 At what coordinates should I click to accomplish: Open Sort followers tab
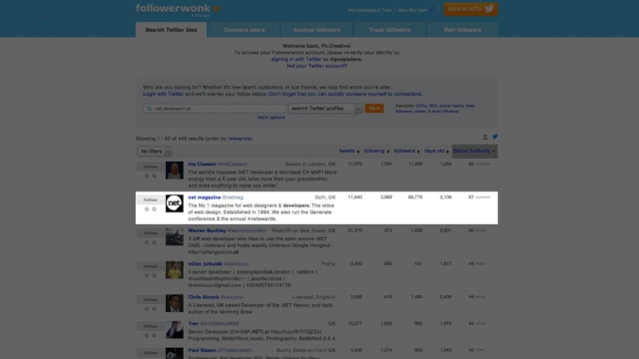[462, 30]
